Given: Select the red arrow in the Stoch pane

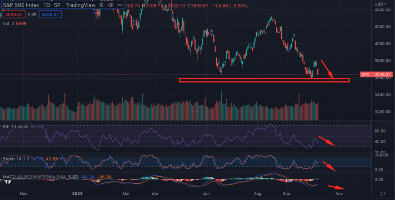Looking at the screenshot, I should [329, 167].
